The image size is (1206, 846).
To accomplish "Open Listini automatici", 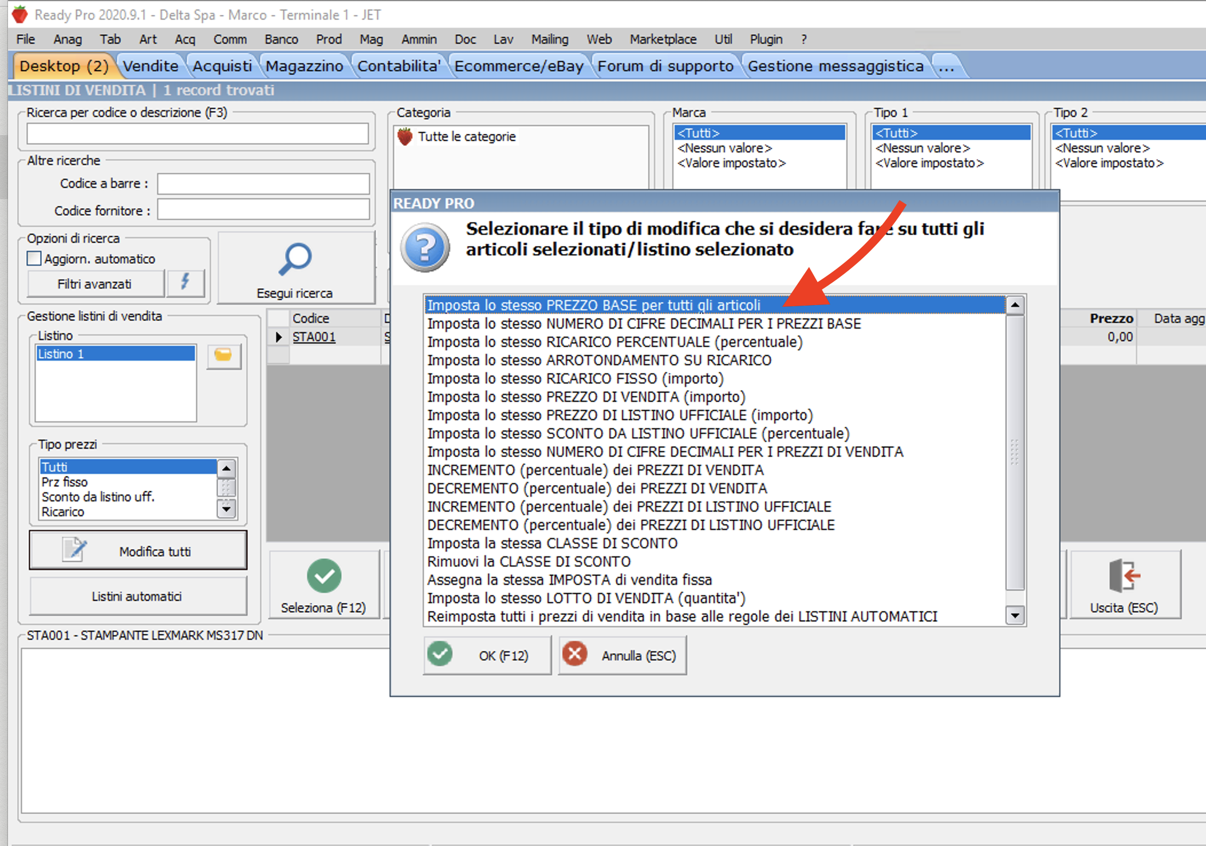I will tap(138, 596).
